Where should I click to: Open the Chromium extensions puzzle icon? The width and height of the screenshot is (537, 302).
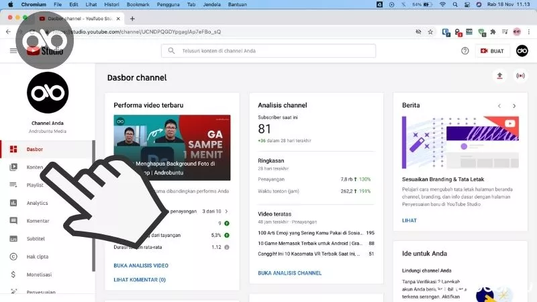493,32
